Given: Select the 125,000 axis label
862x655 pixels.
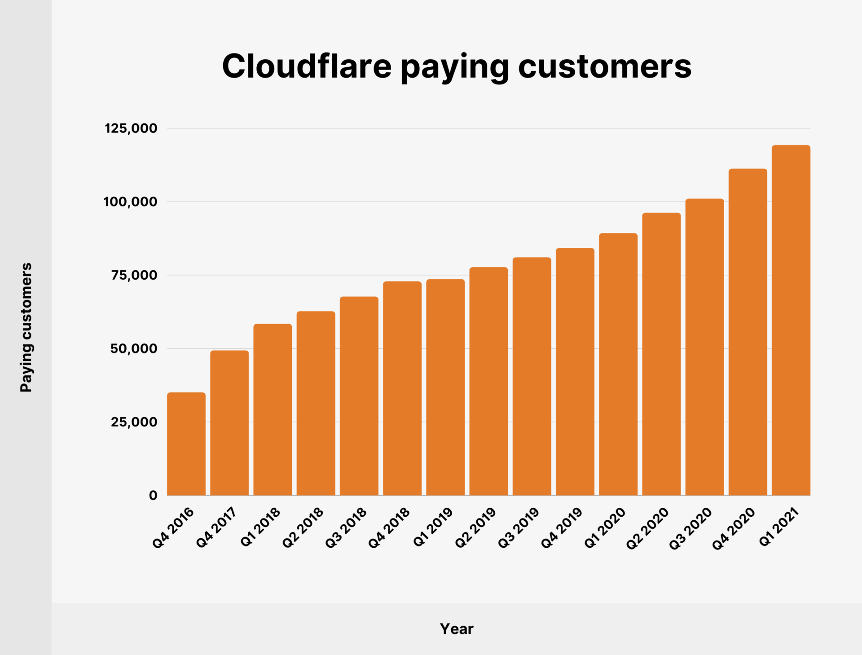Looking at the screenshot, I should click(132, 128).
